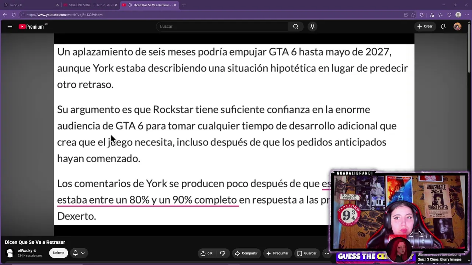
Task: Mute the playing tab via speaker icon
Action: (130, 5)
